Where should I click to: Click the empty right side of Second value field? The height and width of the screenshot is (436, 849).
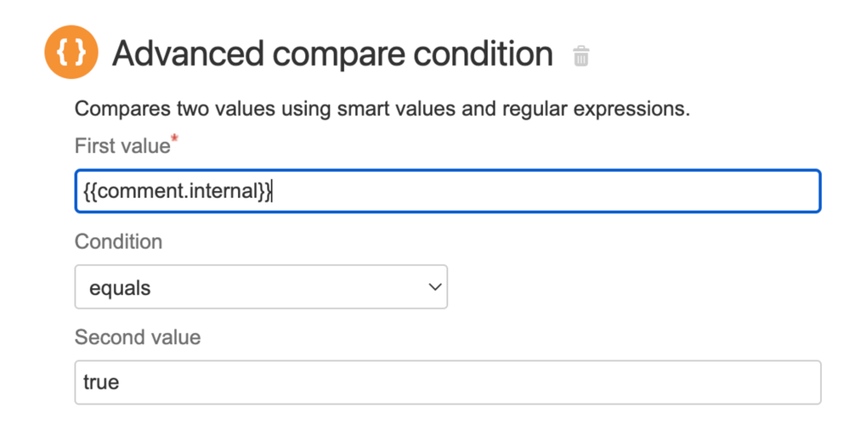[680, 382]
